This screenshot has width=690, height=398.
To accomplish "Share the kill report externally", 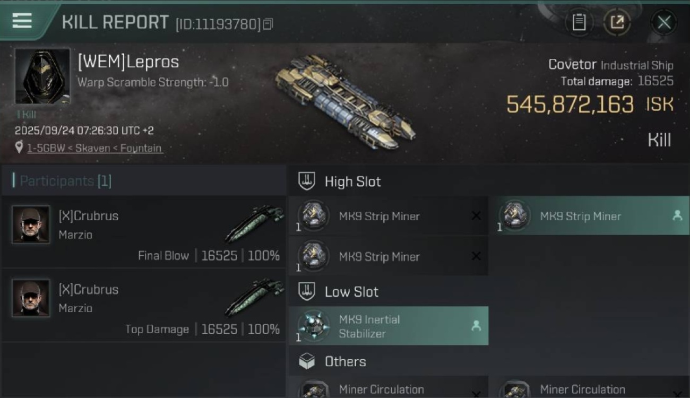I will (x=617, y=22).
